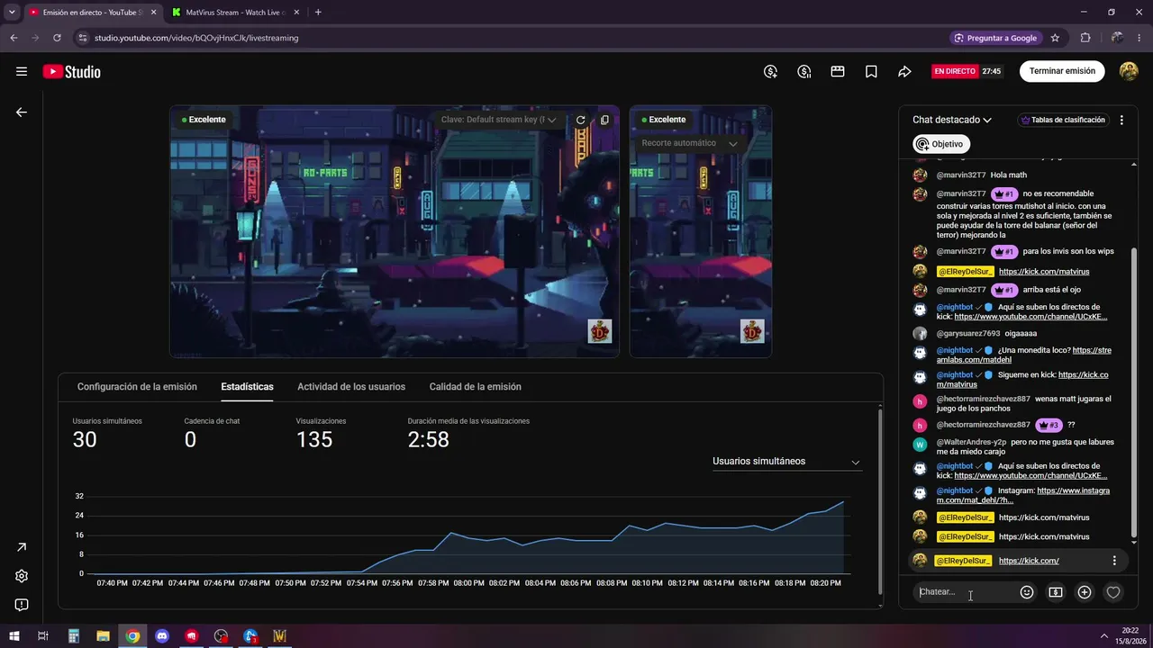The image size is (1153, 648).
Task: Click the Objetivo button in chat
Action: [941, 144]
